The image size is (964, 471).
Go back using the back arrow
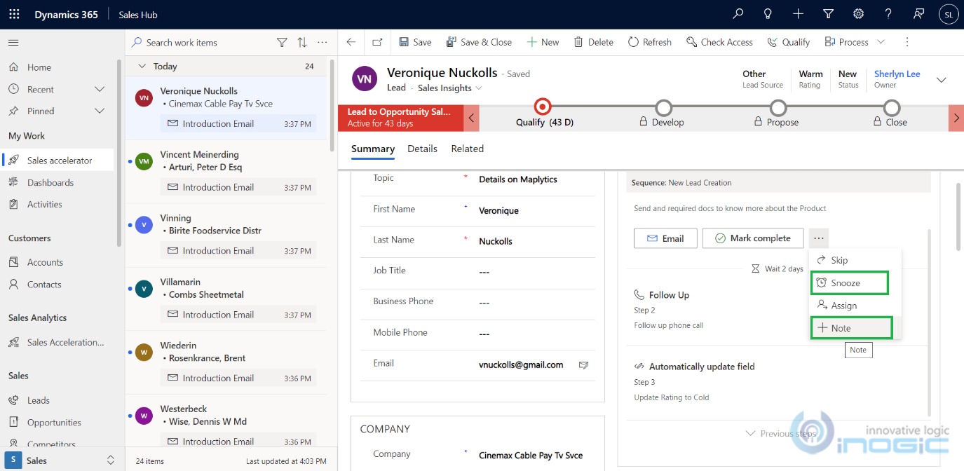[x=351, y=42]
